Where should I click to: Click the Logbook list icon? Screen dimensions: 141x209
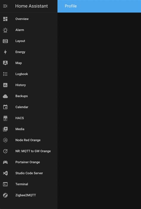tap(5, 74)
